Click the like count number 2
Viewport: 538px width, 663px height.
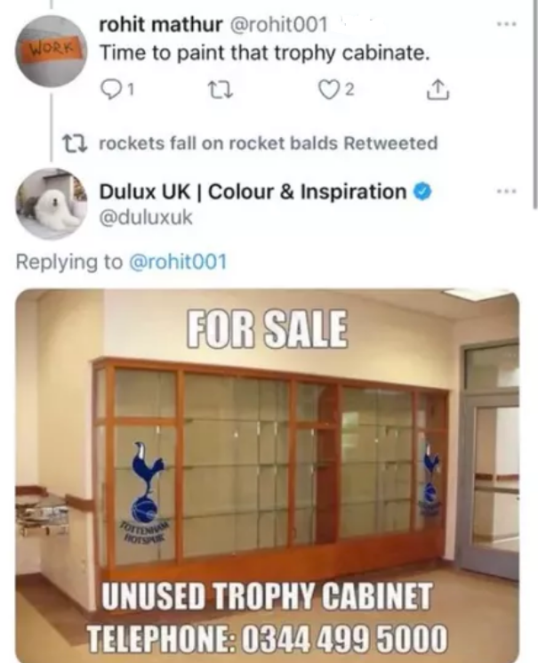click(350, 90)
